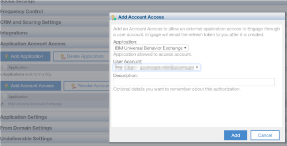
Task: Toggle the IBM Universal Behavior Exchange row checkbox
Action: 2,104
